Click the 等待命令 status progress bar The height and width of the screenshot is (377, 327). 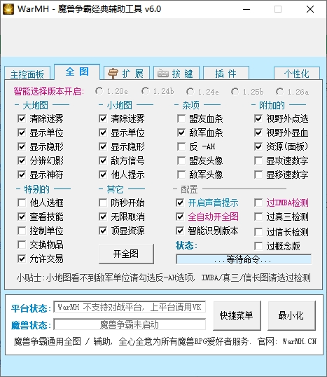coord(244,259)
